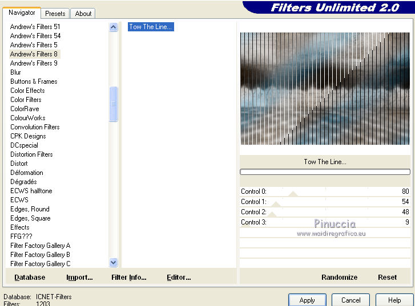Pick Edges, Round category
Screen dimensions: 415x306
(30, 209)
